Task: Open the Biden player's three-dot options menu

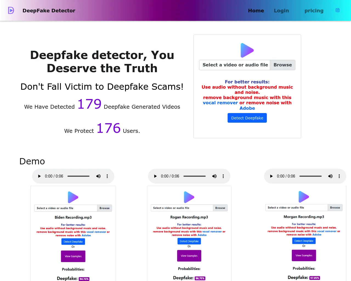Action: [x=107, y=176]
